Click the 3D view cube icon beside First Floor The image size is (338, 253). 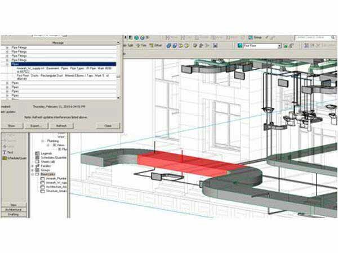click(240, 46)
